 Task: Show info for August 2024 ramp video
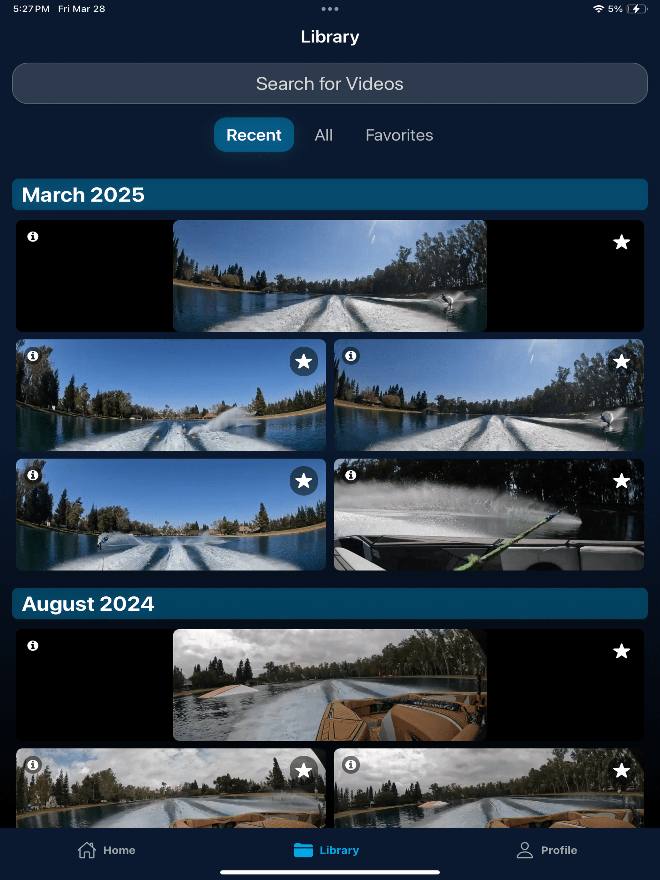33,646
